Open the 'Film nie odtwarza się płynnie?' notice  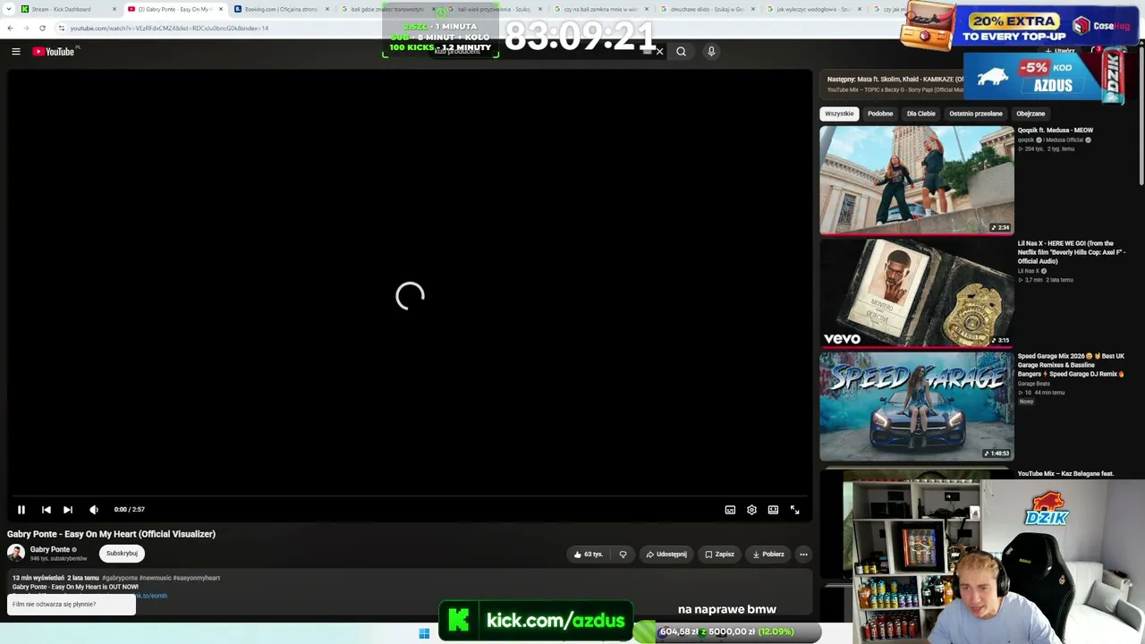(x=72, y=605)
